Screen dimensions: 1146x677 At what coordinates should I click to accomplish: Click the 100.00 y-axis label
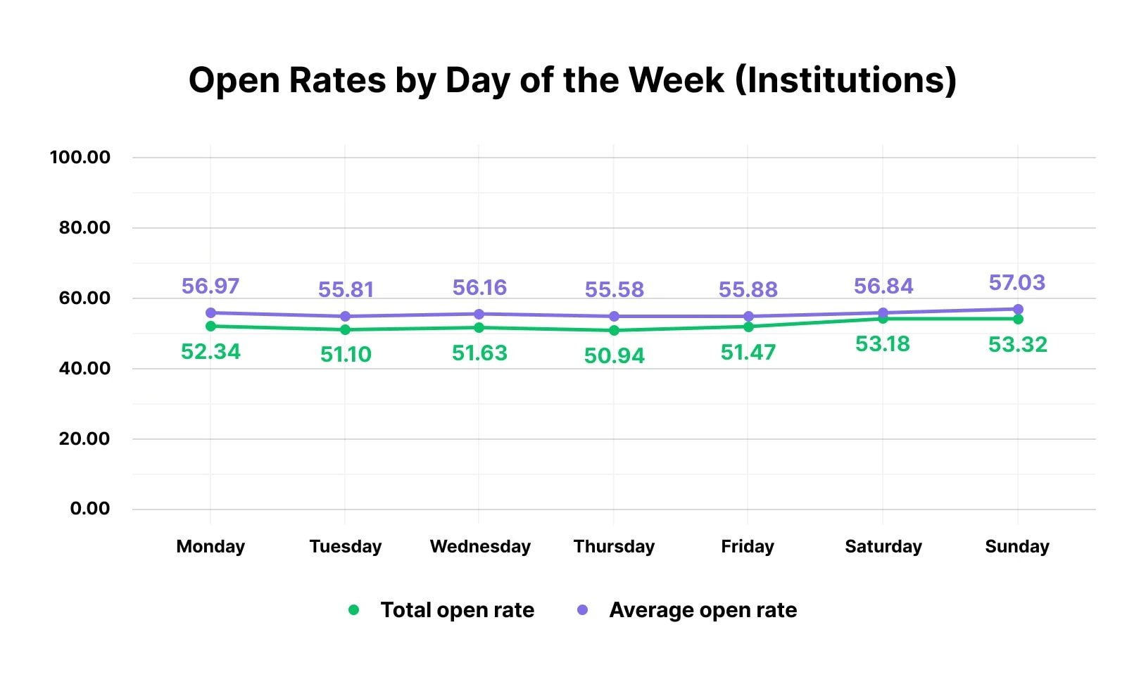click(80, 157)
